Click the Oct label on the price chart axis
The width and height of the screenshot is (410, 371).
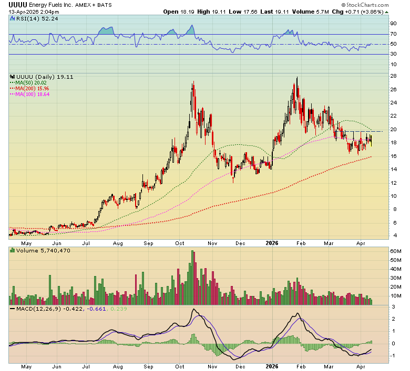click(180, 243)
